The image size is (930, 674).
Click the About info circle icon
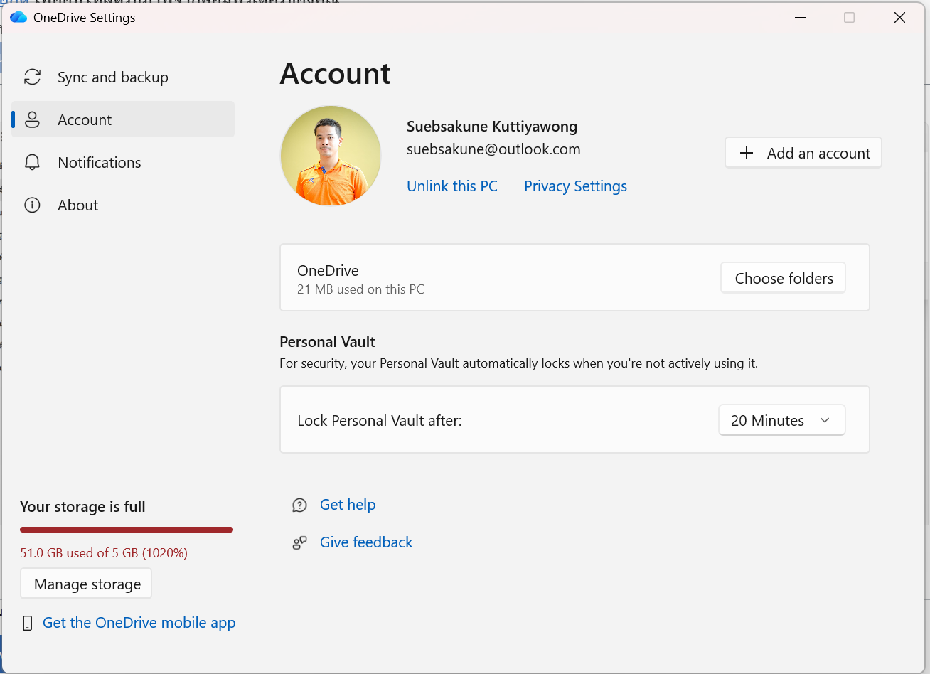[33, 205]
